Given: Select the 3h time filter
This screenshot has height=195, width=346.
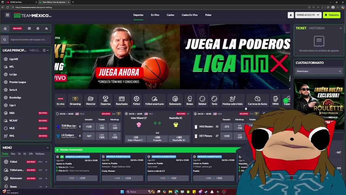Looking at the screenshot, I should pos(19,154).
